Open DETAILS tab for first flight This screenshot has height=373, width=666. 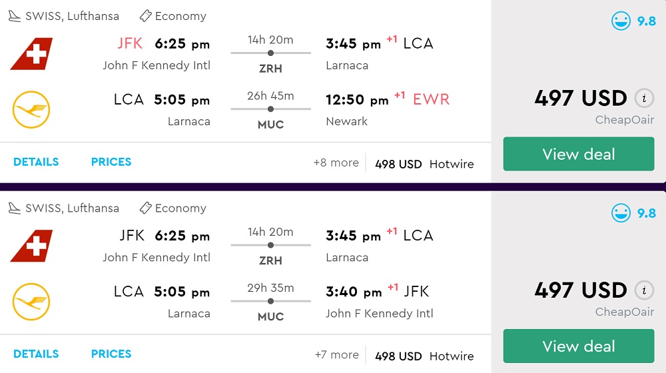point(36,162)
